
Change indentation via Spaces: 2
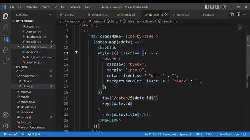(185, 134)
